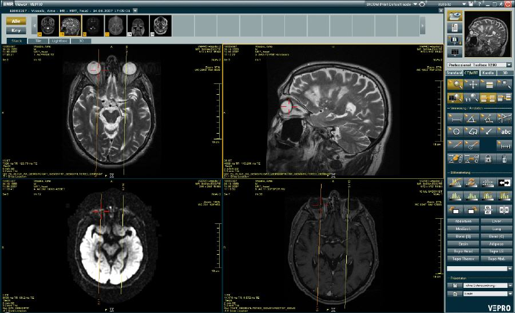515x313 pixels.
Task: Select the first axial series thumbnail
Action: tap(48, 26)
